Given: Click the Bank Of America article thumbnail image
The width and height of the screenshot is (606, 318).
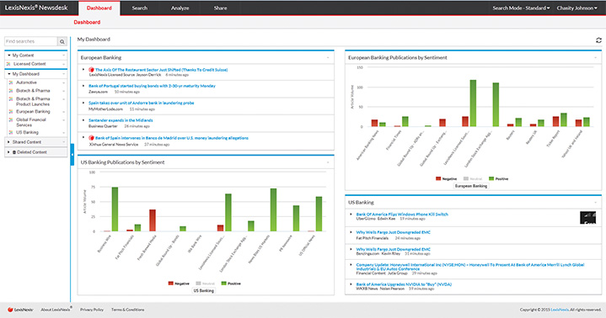Looking at the screenshot, I should click(x=587, y=218).
